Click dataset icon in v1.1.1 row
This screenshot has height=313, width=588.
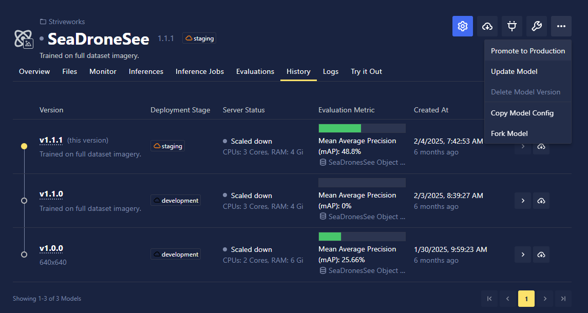point(323,162)
